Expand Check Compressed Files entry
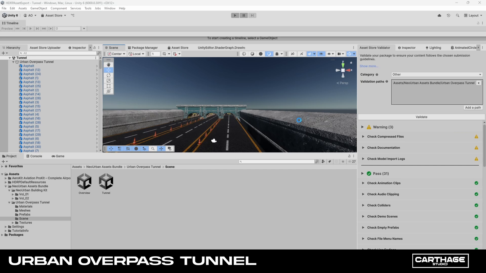486x273 pixels. 363,136
